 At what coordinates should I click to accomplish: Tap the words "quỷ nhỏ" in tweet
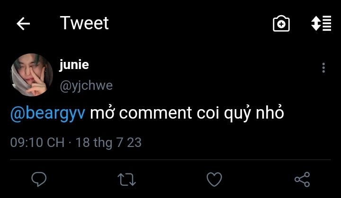coord(254,113)
